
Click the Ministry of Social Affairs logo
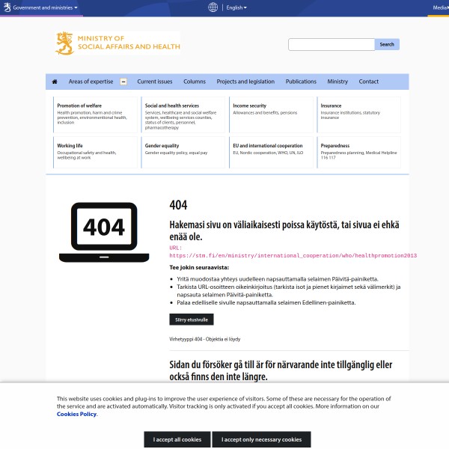point(117,43)
